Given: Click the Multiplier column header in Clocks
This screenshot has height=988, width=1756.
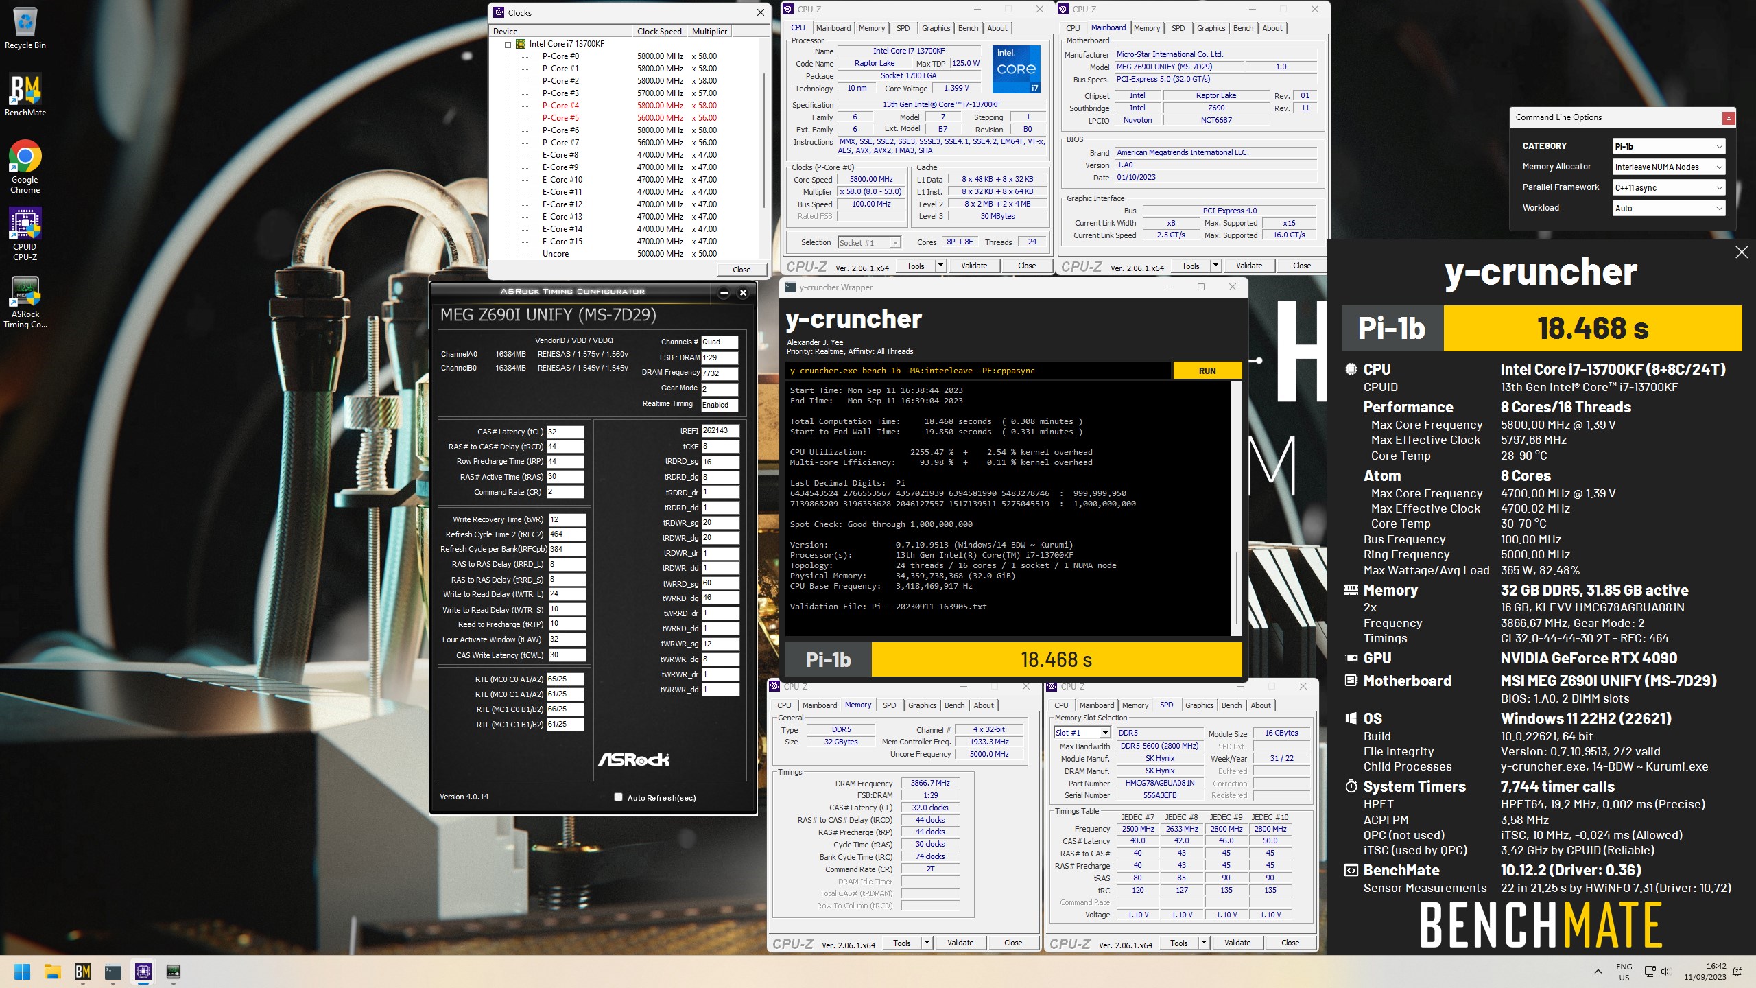Looking at the screenshot, I should pos(709,32).
